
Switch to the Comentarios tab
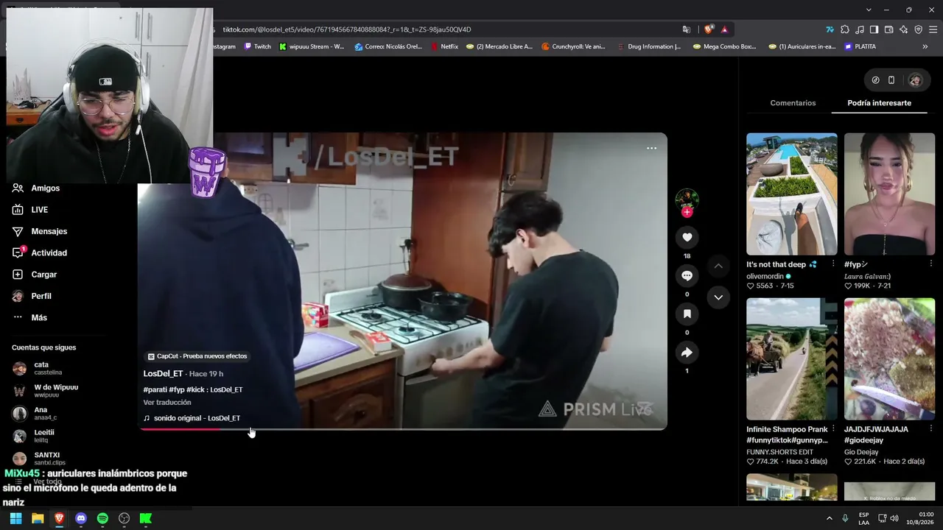pos(793,103)
